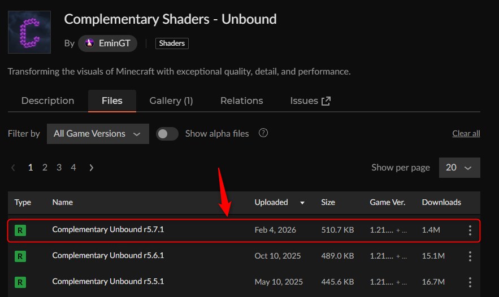Open the Show per page 20 dropdown
The height and width of the screenshot is (297, 499).
(x=459, y=168)
